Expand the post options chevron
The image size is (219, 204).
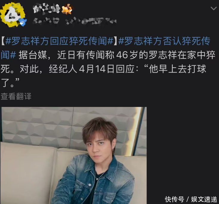[213, 9]
